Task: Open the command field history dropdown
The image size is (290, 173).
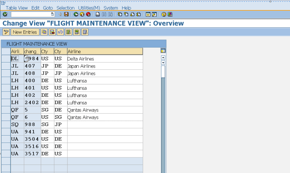Action: pyautogui.click(x=53, y=15)
